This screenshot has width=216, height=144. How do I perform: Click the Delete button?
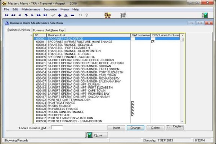coord(156,128)
